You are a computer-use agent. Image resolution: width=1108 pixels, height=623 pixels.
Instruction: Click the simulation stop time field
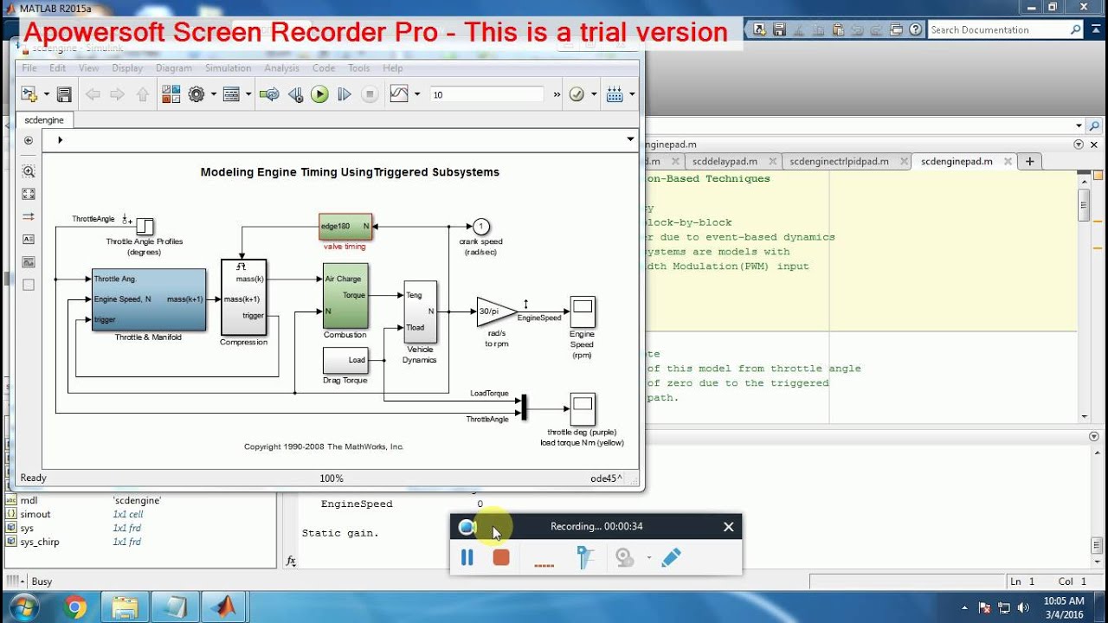point(488,94)
